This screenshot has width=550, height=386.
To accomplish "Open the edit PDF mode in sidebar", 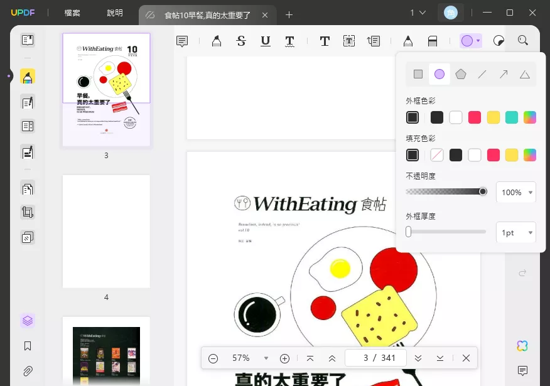I will (x=28, y=102).
